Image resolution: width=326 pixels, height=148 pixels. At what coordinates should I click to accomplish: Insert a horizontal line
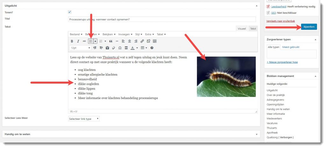[x=117, y=41]
